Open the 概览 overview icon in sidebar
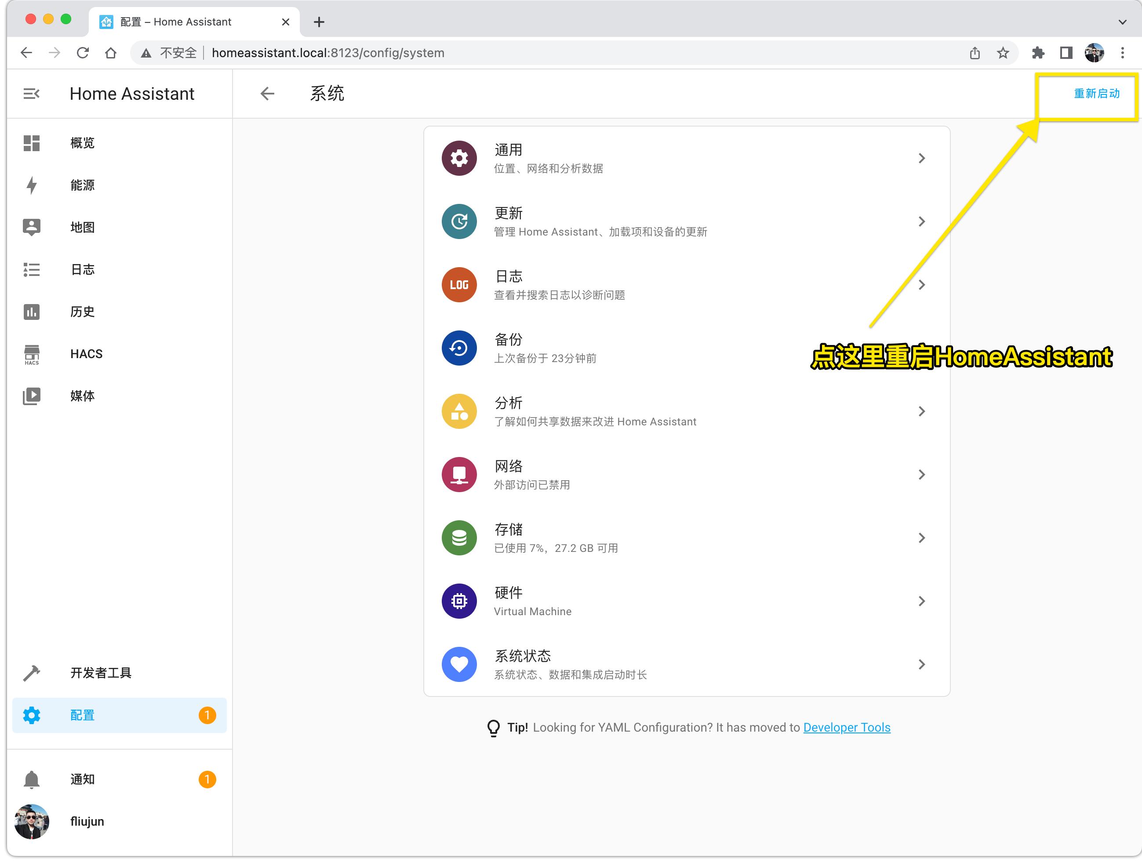Image resolution: width=1142 pixels, height=863 pixels. click(x=31, y=143)
